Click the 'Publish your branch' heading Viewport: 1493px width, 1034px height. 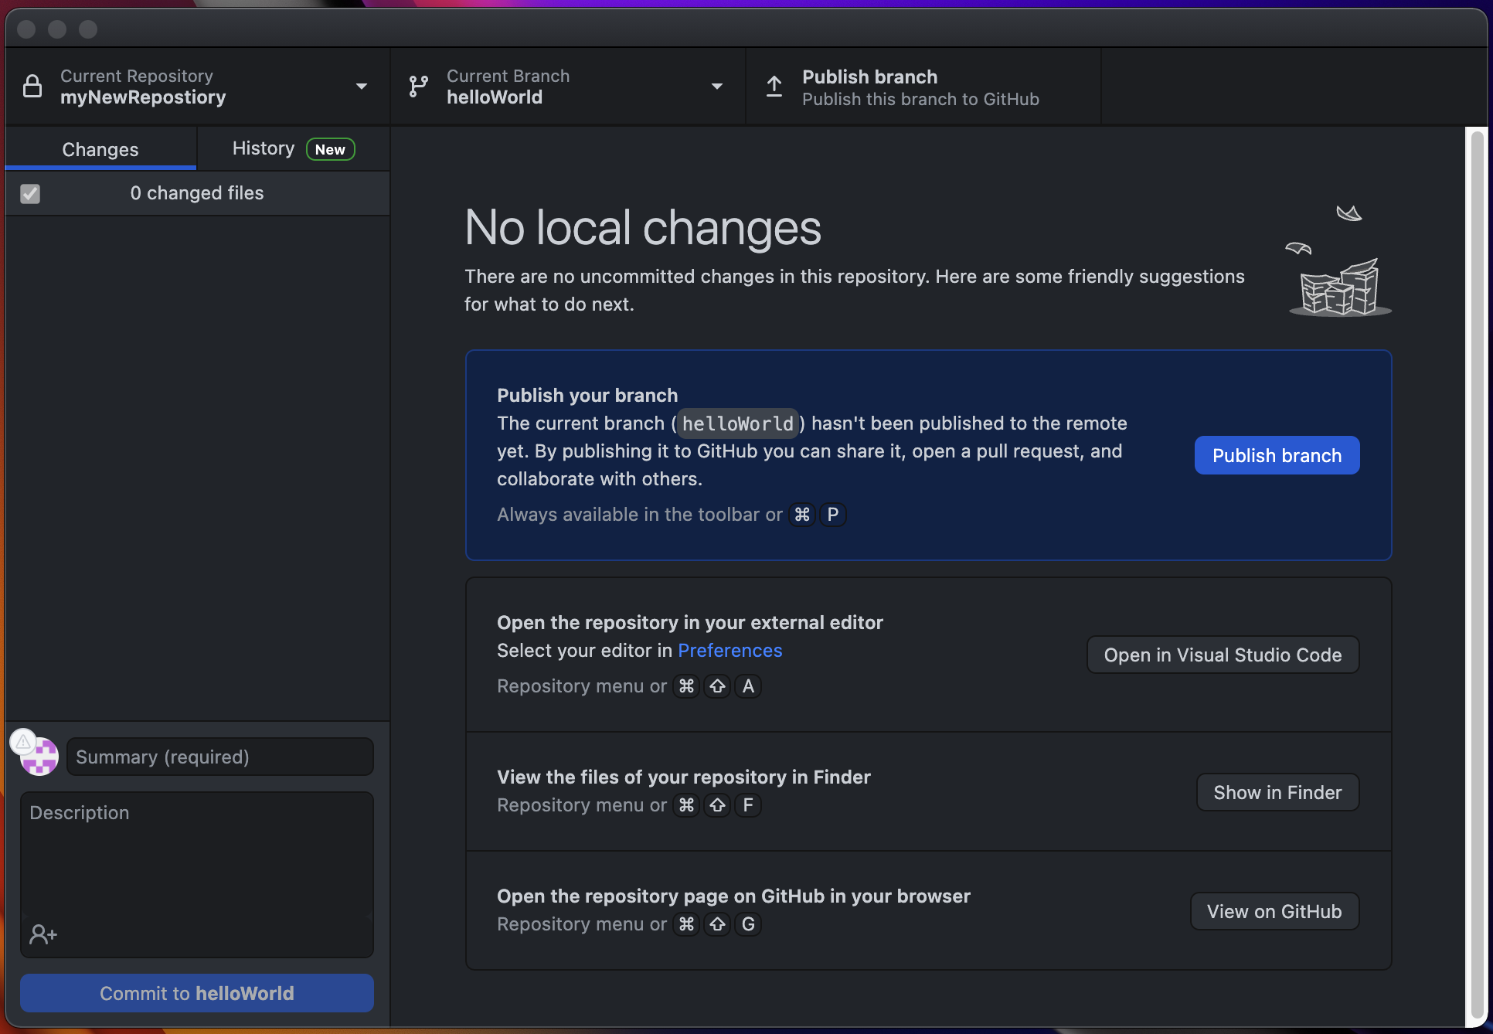[587, 396]
